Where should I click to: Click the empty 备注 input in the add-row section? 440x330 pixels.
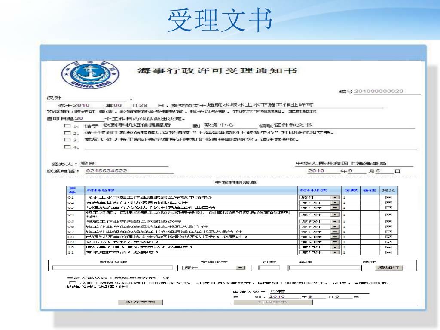(x=325, y=268)
